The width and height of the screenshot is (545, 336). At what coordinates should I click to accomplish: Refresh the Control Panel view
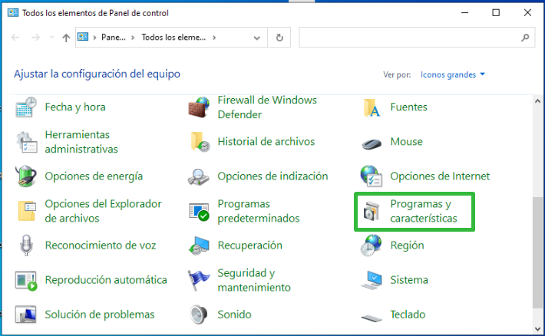(x=279, y=38)
